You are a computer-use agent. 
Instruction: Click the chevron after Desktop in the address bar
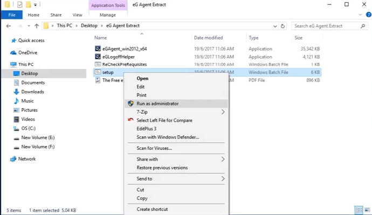point(102,26)
